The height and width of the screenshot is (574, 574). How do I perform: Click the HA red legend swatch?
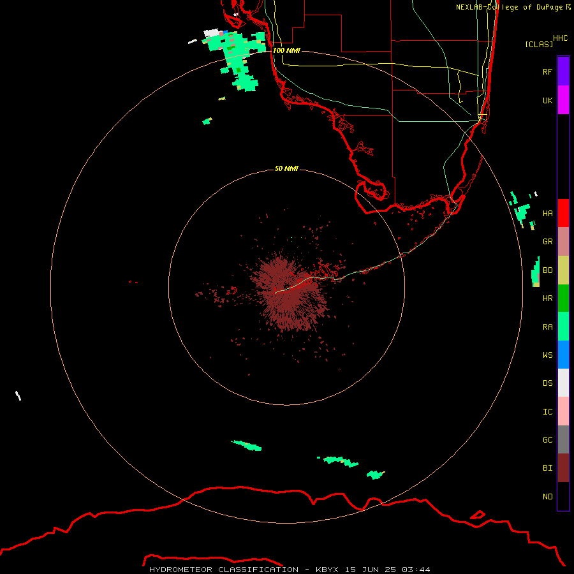(x=563, y=213)
